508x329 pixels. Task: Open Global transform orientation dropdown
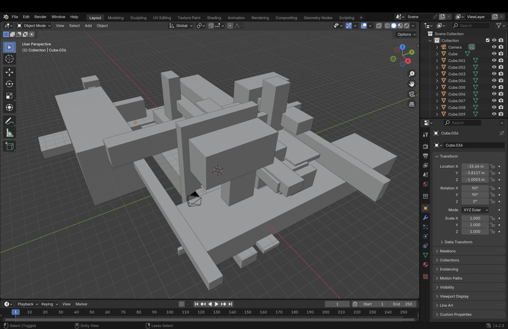point(181,26)
